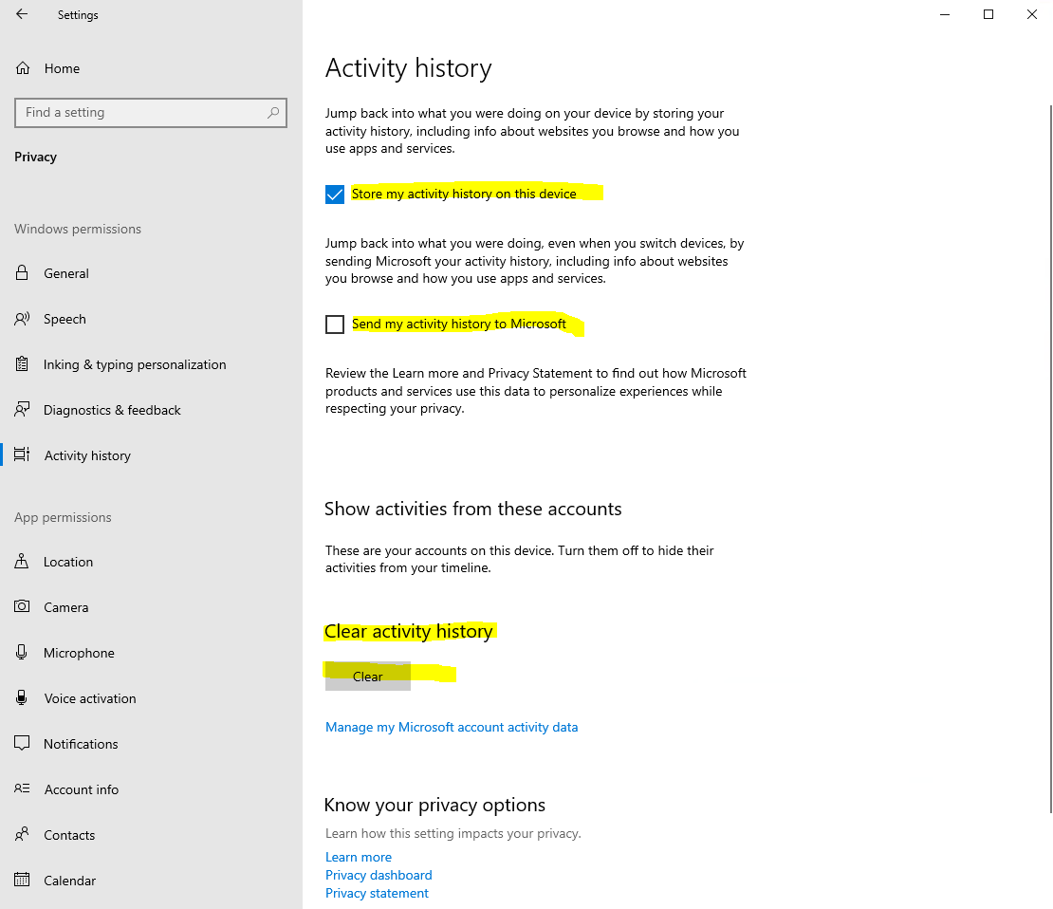Open the Privacy statement page

(377, 892)
